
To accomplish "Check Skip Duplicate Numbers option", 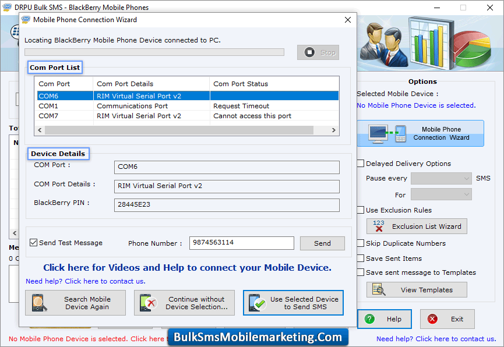I will point(361,243).
